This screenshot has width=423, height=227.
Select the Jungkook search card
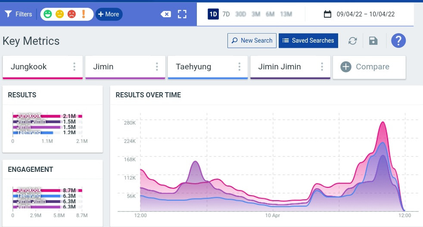click(43, 67)
